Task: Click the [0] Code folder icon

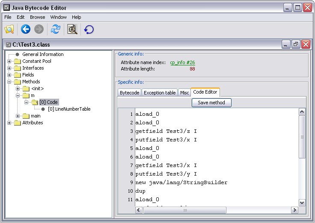Action: pyautogui.click(x=35, y=102)
